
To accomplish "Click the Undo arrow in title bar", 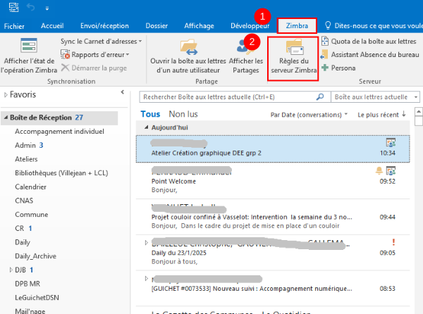I will [31, 9].
